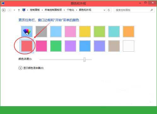Refresh the address bar
157x114 pixels.
coord(109,10)
